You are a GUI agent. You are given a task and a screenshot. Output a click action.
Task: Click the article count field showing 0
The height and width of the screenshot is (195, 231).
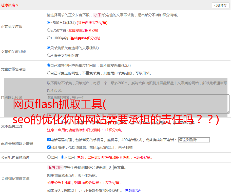coord(110,167)
